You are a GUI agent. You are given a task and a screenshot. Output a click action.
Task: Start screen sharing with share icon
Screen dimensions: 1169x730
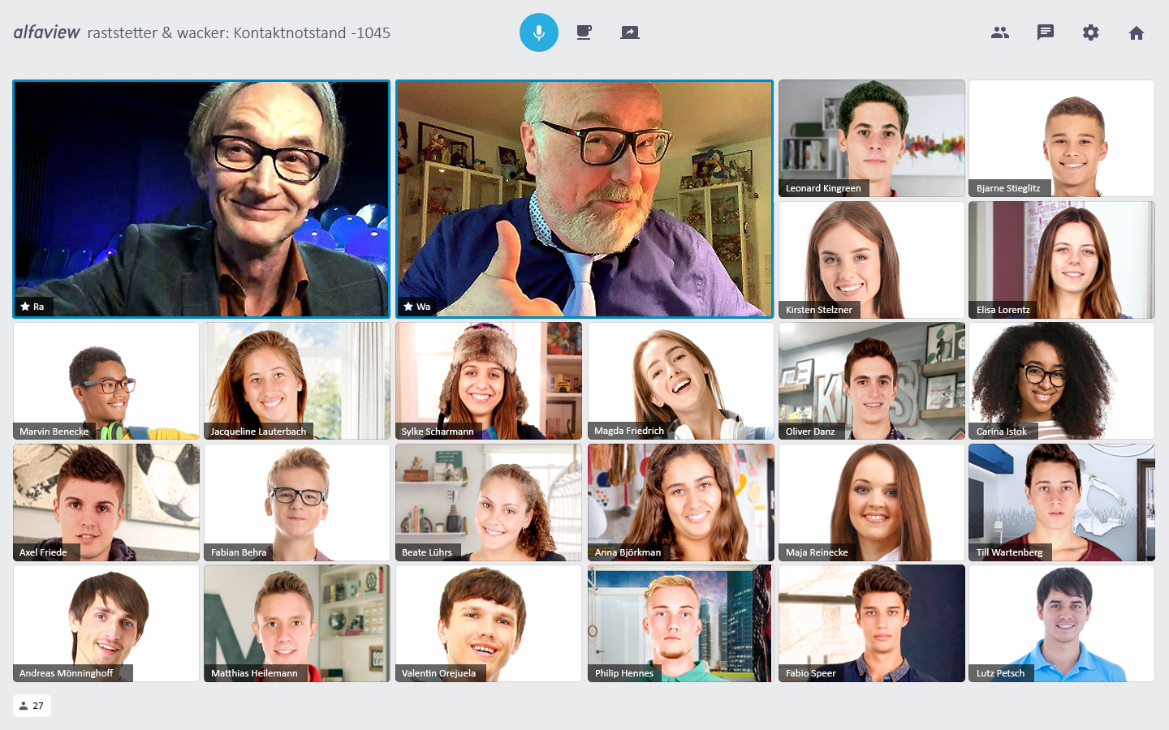click(x=630, y=32)
